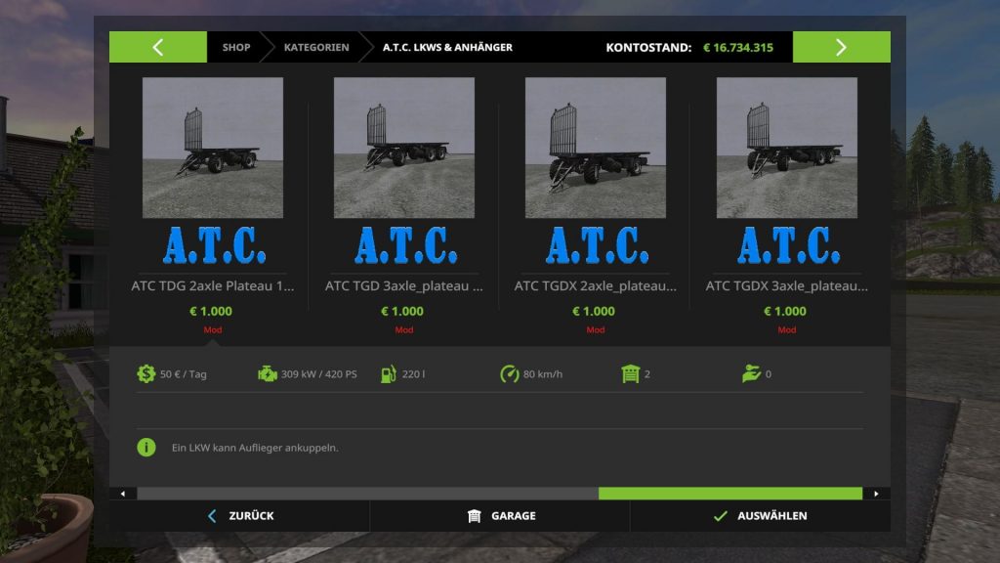Viewport: 1000px width, 563px height.
Task: Open the KATEGORIEN breadcrumb entry
Action: 315,46
